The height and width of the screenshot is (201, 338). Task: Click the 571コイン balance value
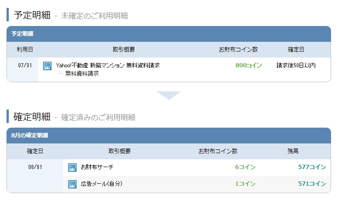pos(312,184)
